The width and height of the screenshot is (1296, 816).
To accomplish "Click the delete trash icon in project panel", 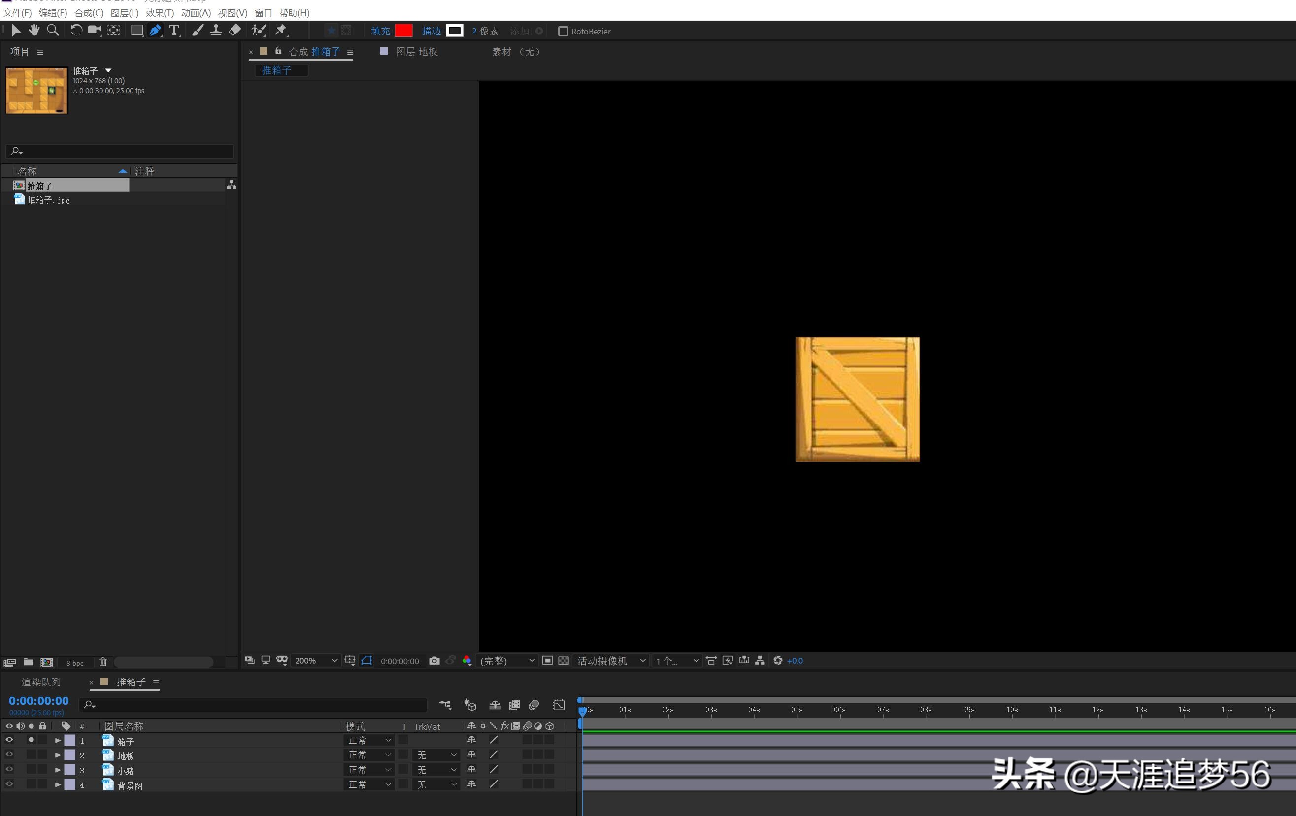I will pos(103,662).
